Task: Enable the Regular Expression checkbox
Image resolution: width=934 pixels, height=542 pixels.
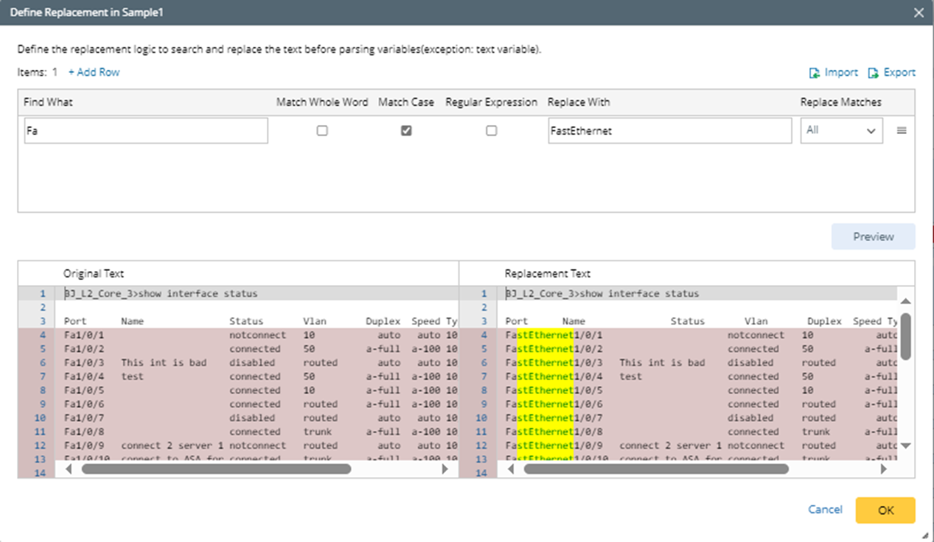Action: click(492, 131)
